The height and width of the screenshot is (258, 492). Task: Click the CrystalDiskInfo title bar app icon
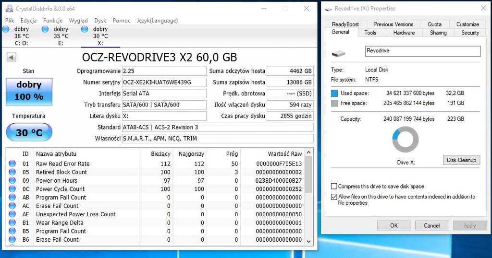pos(10,9)
